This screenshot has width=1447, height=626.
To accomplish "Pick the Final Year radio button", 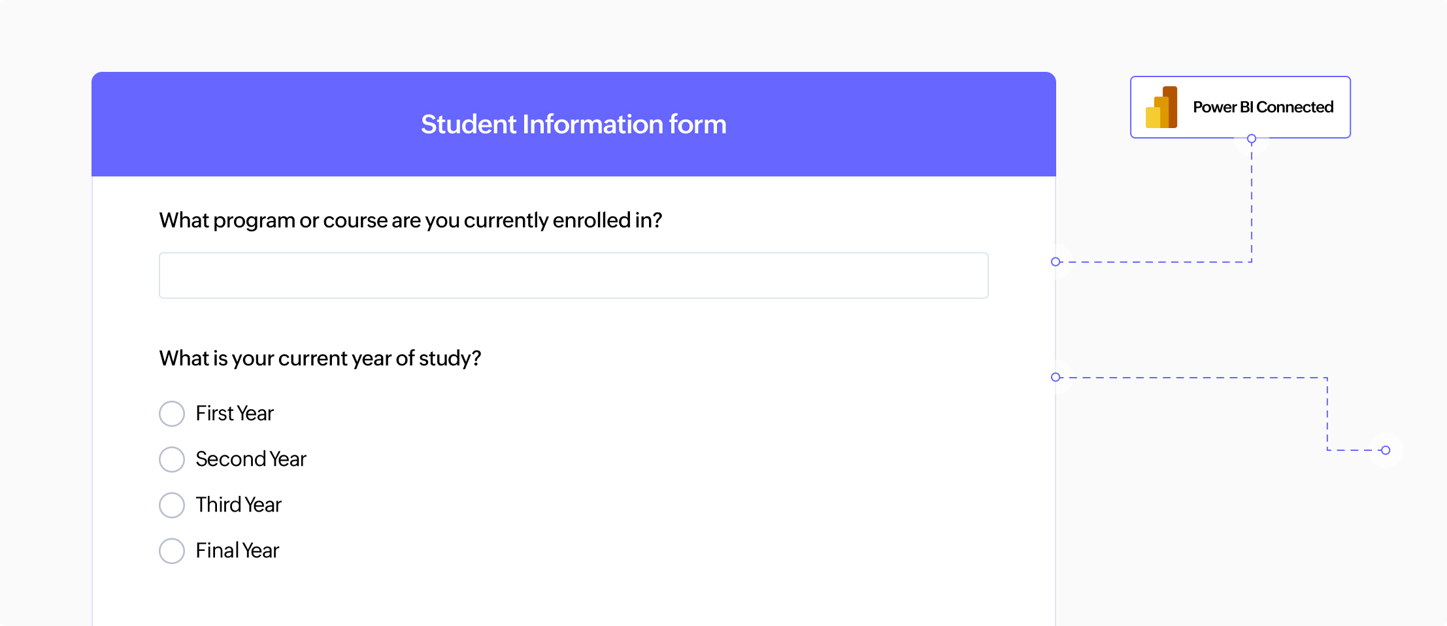I will pos(172,550).
